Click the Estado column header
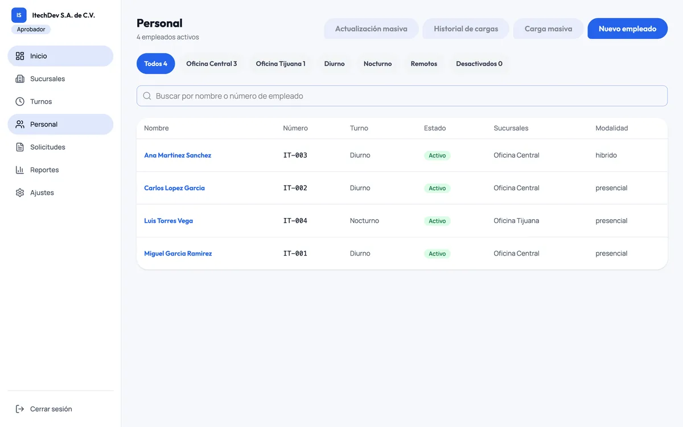The width and height of the screenshot is (683, 427). [435, 128]
